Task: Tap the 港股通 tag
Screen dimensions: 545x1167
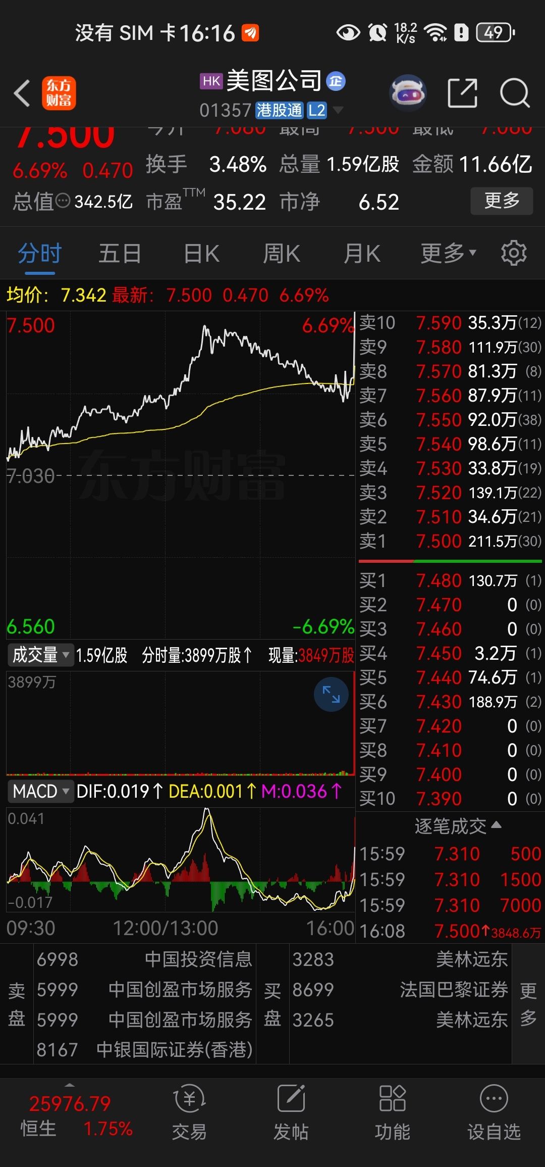Action: (x=279, y=110)
